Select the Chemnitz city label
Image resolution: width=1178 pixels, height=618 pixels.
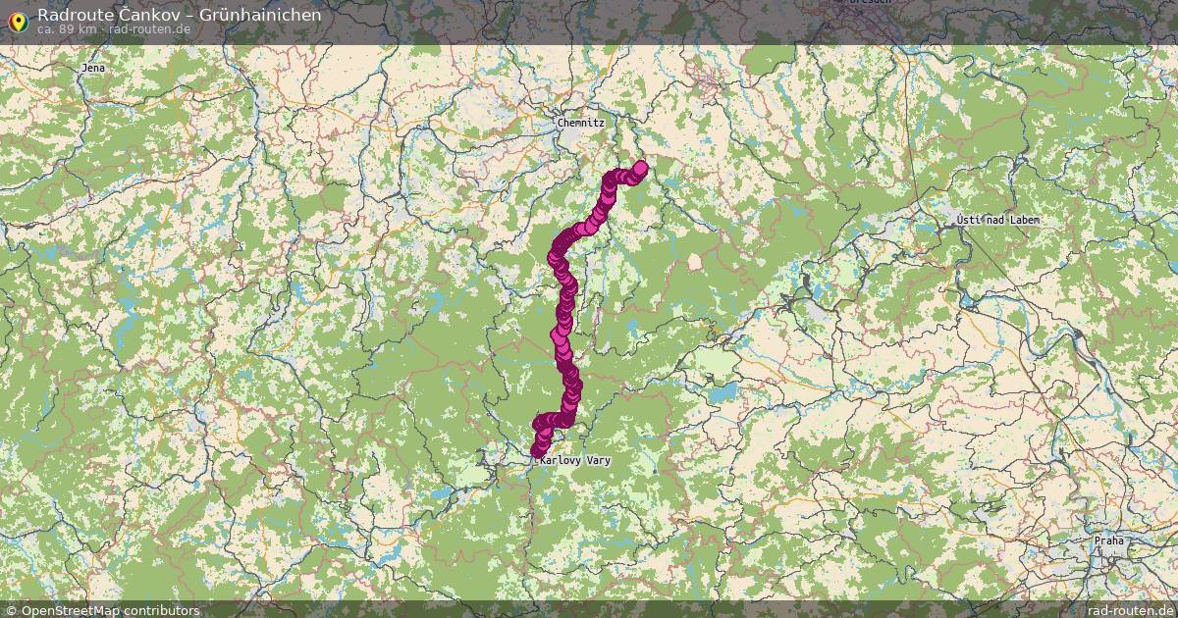[580, 124]
